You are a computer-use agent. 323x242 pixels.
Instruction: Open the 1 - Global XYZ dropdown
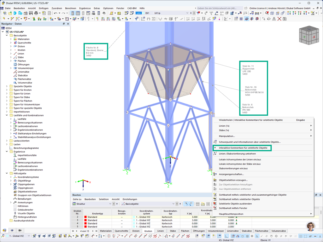click(x=28, y=236)
